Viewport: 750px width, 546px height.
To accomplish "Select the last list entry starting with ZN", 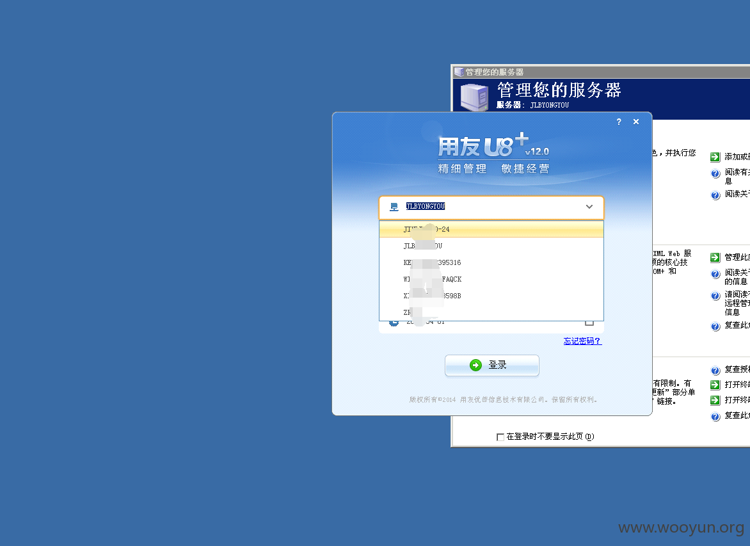I will (x=491, y=312).
